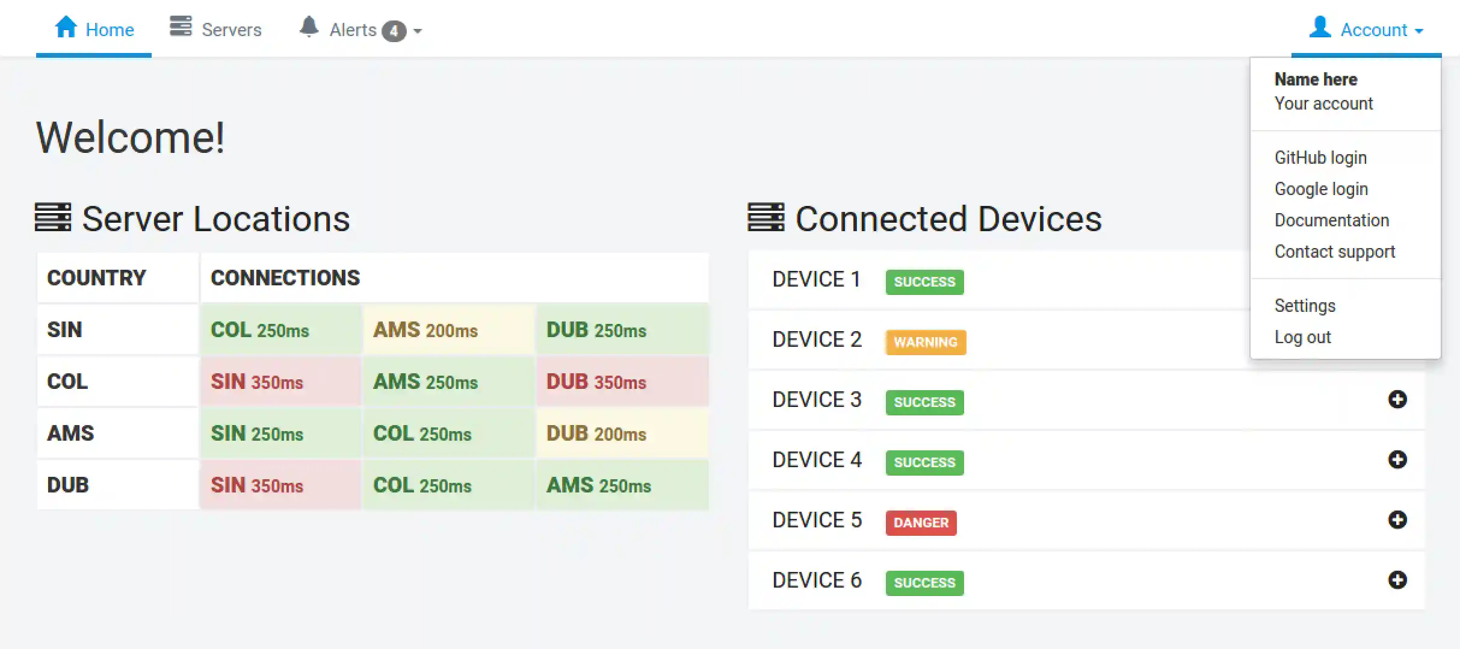
Task: Click the Account person icon
Action: click(x=1320, y=26)
